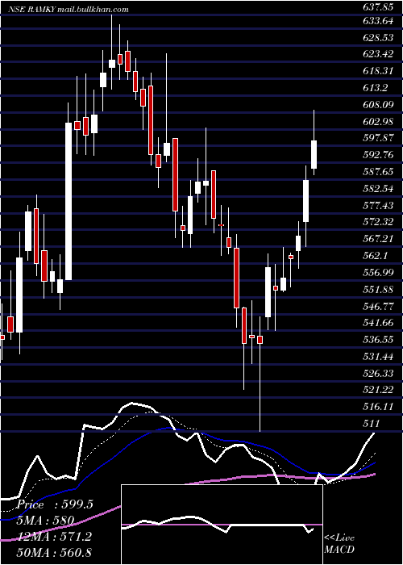Click the tall white breakout candle body
This screenshot has width=403, height=565.
(69, 202)
